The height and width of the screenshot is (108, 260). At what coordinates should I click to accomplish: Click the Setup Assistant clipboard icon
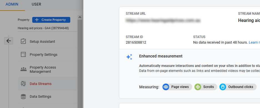click(23, 41)
